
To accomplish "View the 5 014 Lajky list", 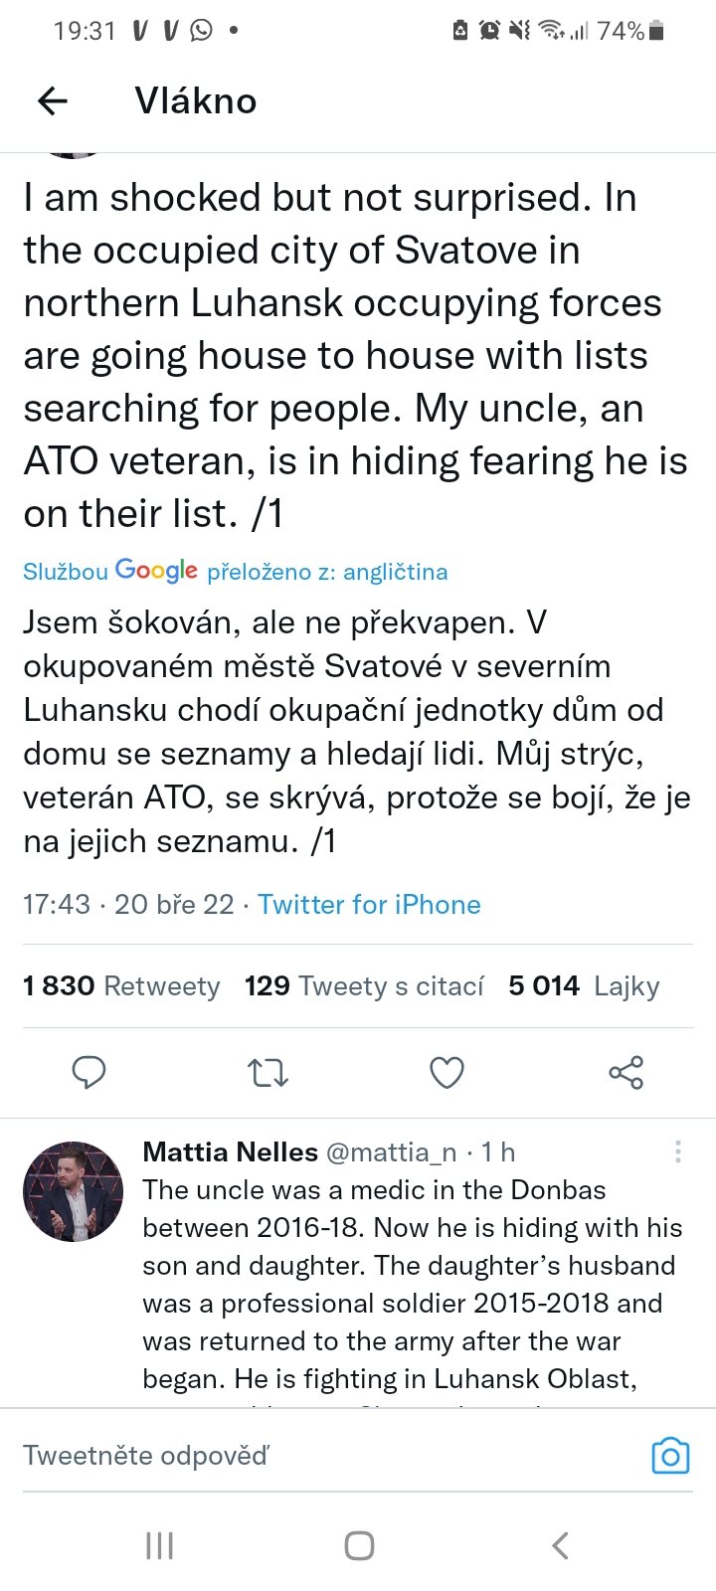I will pyautogui.click(x=584, y=985).
